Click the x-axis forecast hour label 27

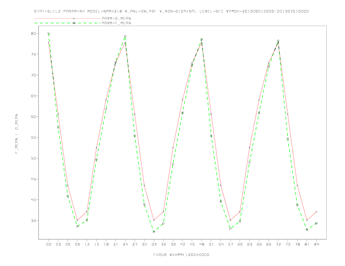coord(135,244)
